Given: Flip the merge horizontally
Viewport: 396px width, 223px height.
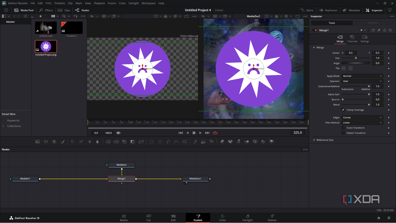Looking at the screenshot, I should 343,68.
